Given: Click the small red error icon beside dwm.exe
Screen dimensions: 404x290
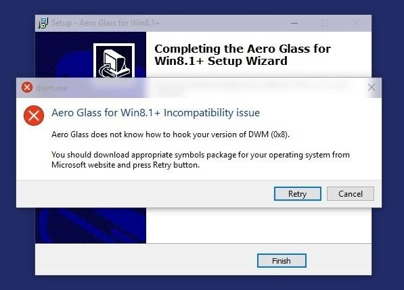Looking at the screenshot, I should pyautogui.click(x=27, y=87).
